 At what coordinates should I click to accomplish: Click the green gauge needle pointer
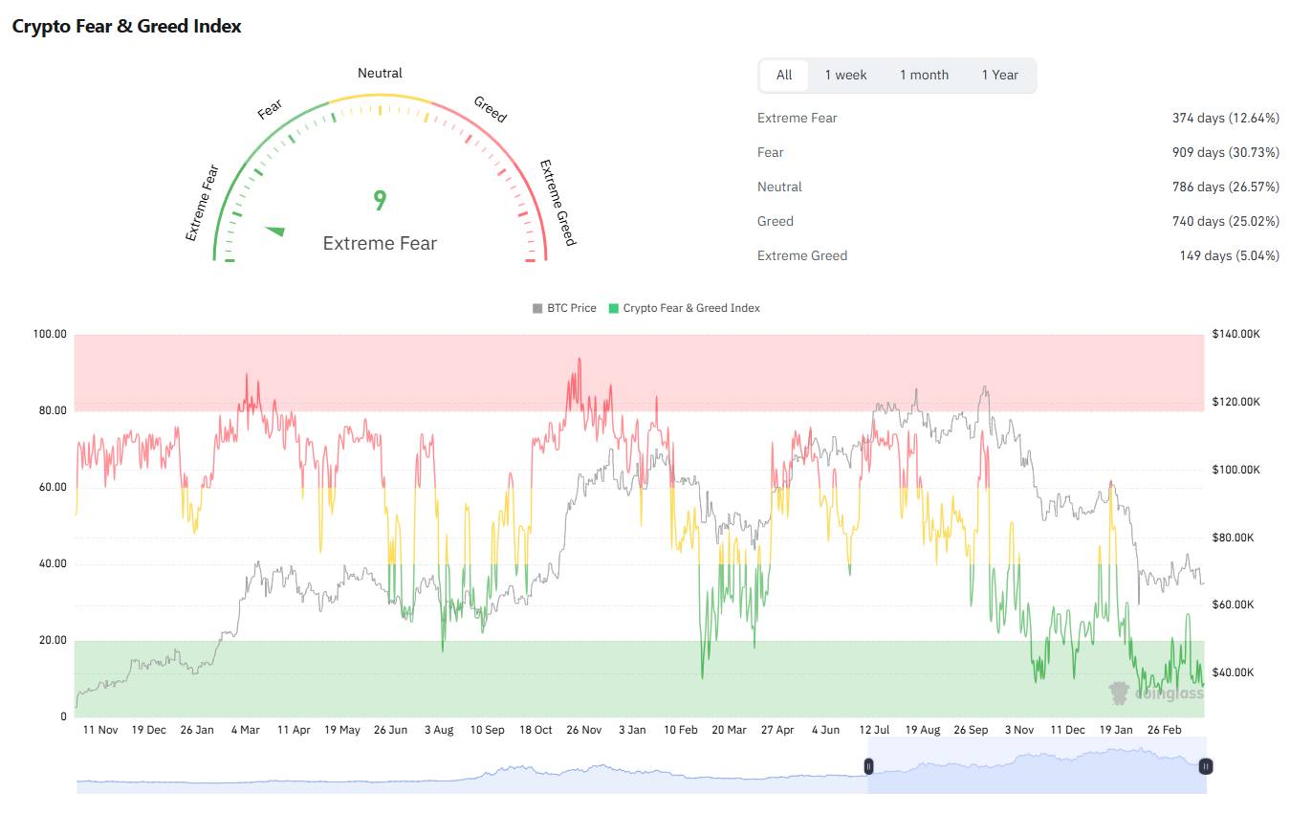pos(274,231)
